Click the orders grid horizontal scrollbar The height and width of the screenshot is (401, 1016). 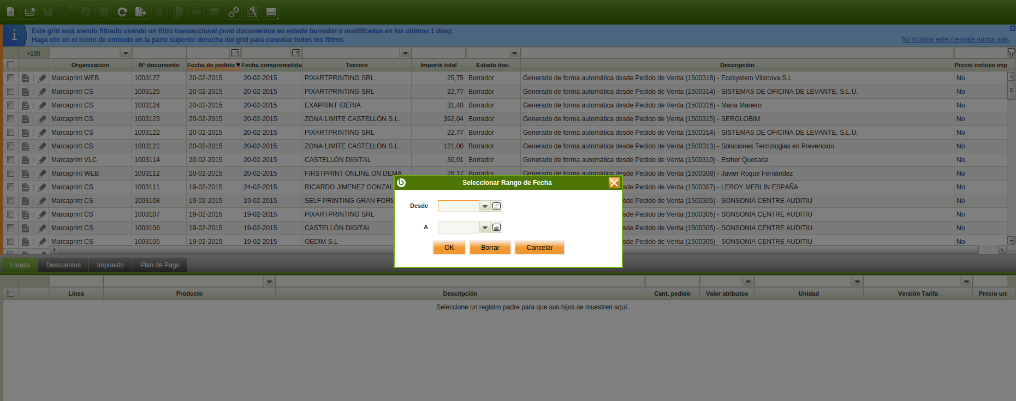[x=518, y=250]
